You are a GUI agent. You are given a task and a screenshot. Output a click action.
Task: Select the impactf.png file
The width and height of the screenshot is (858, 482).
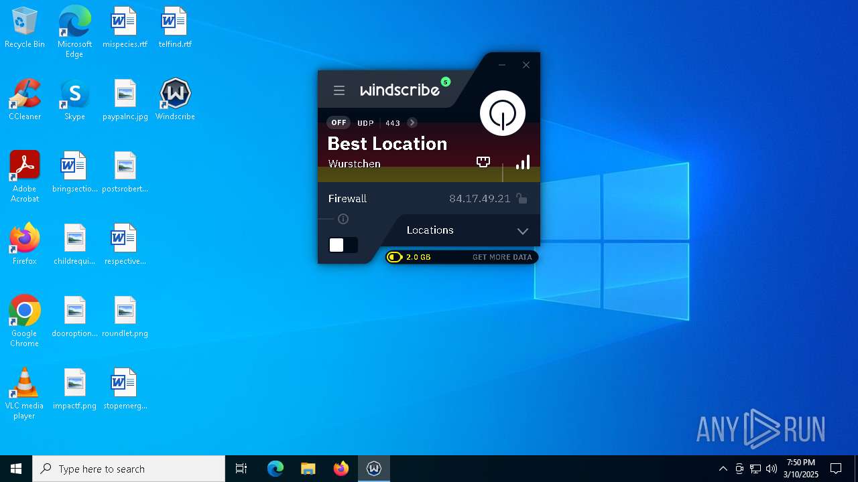74,390
